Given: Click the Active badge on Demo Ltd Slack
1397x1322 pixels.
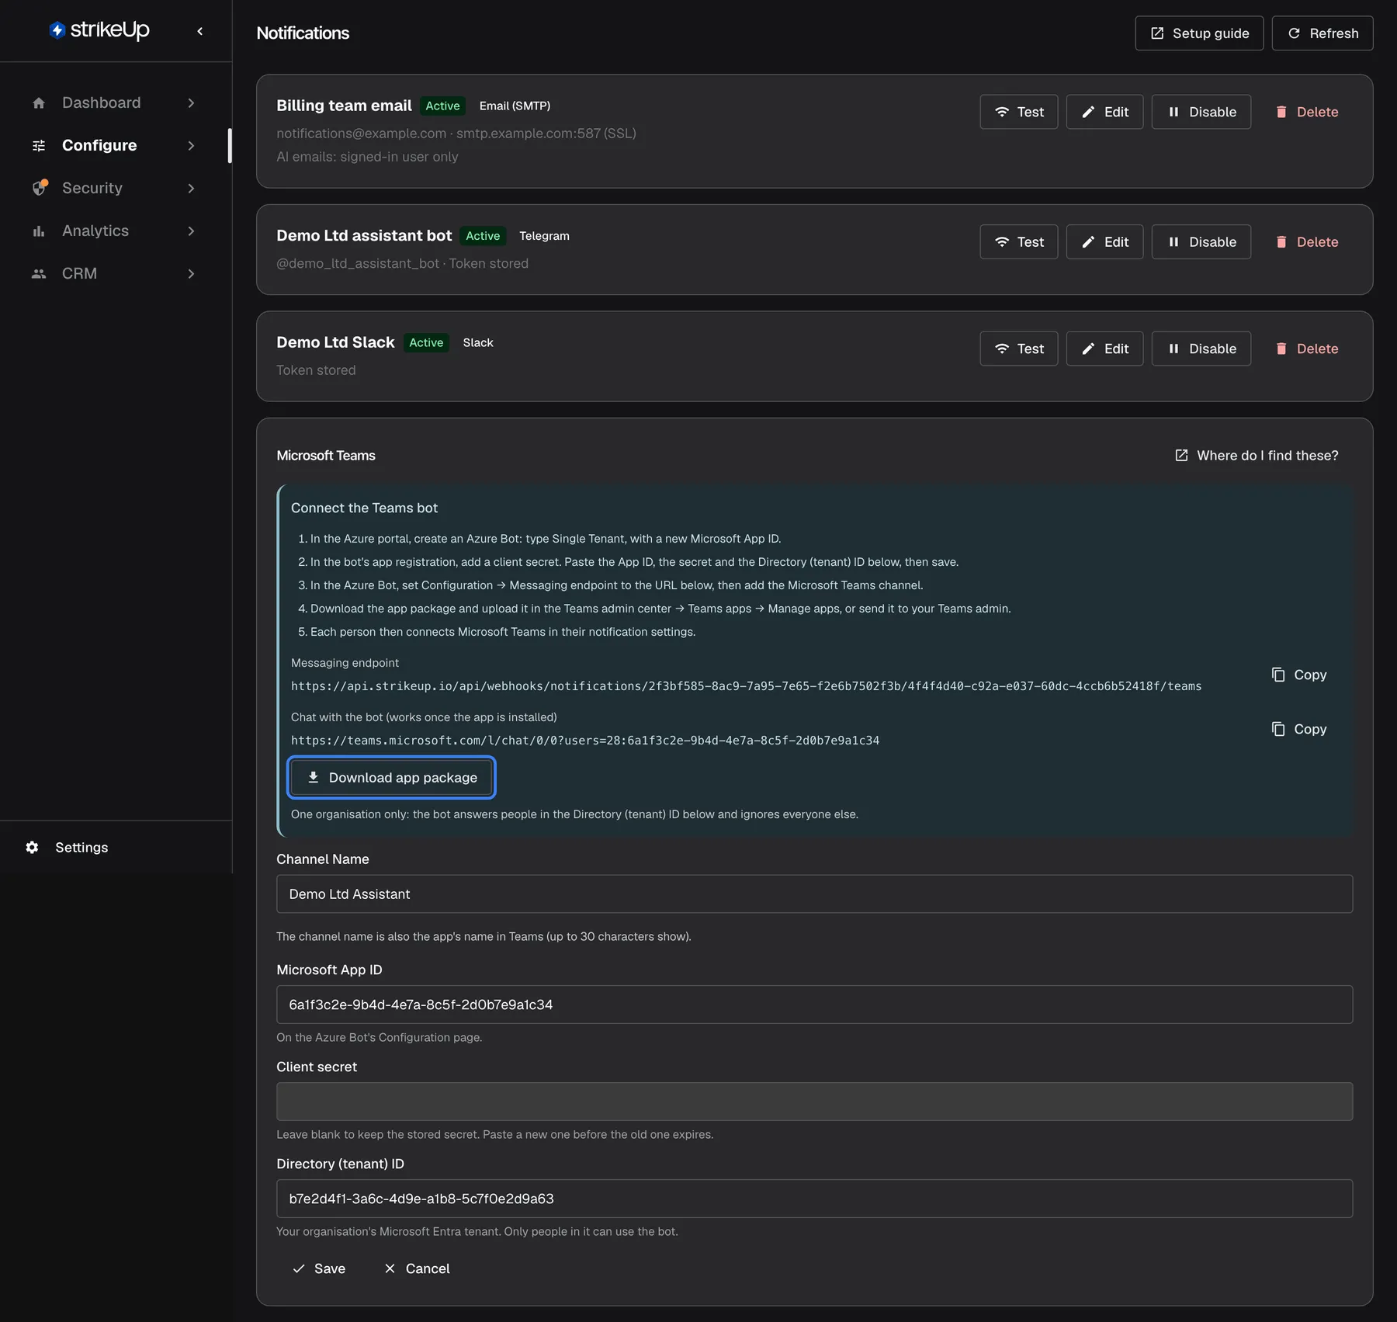Looking at the screenshot, I should (x=426, y=342).
